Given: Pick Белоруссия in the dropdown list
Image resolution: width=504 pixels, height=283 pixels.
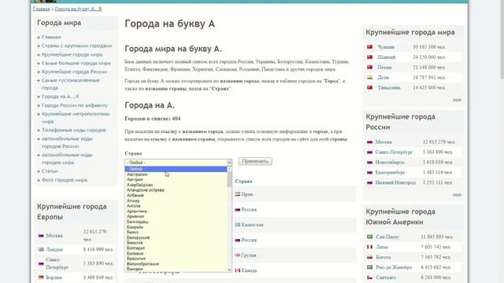Looking at the screenshot, I should [x=139, y=237].
